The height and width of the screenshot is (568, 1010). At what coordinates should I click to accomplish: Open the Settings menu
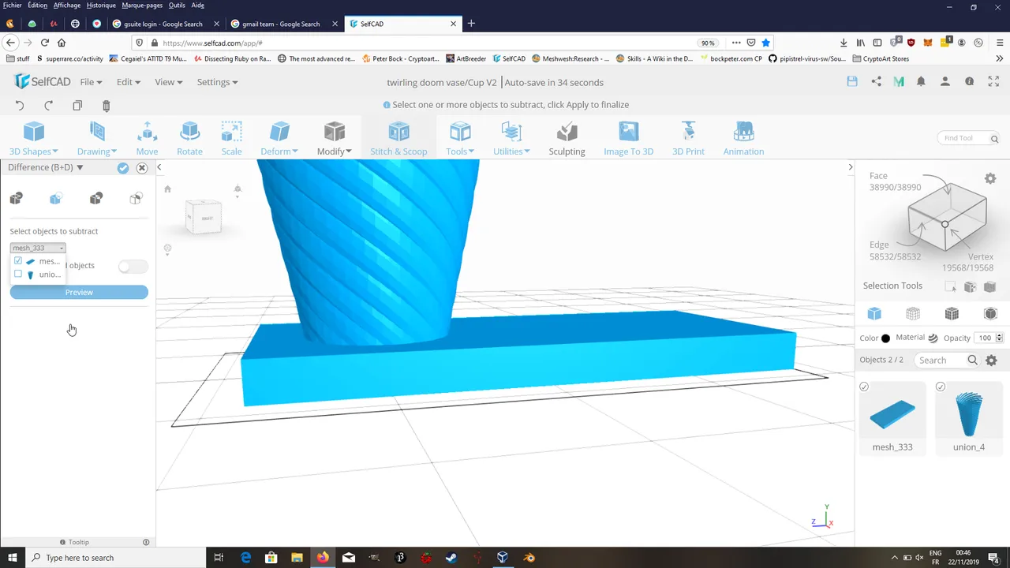[218, 82]
